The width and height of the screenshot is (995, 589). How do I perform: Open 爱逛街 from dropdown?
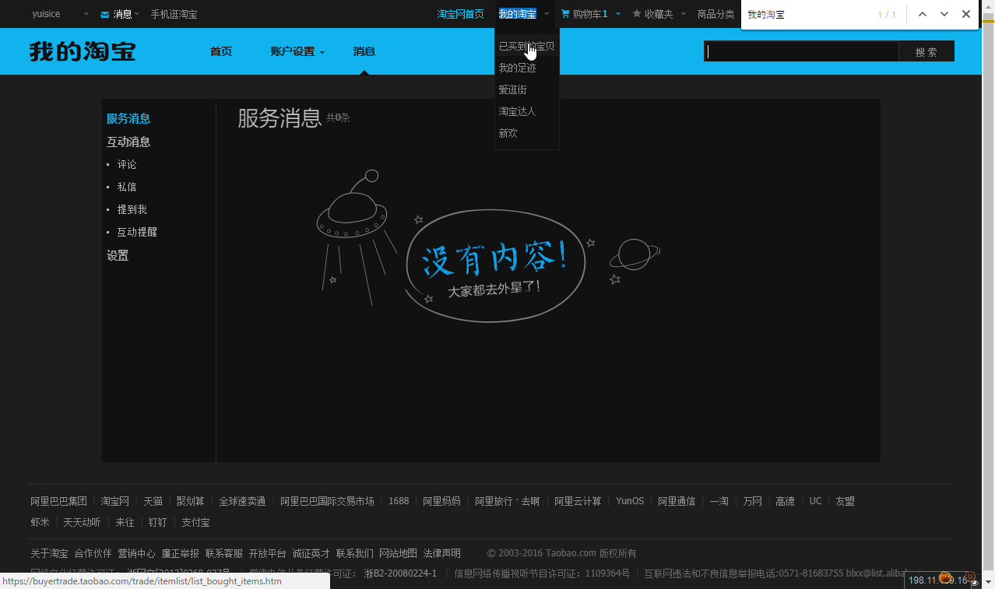coord(513,89)
